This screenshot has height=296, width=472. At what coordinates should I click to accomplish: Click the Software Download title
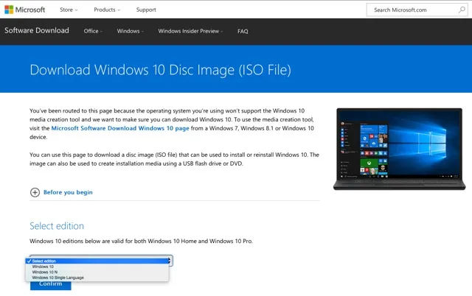[x=37, y=30]
